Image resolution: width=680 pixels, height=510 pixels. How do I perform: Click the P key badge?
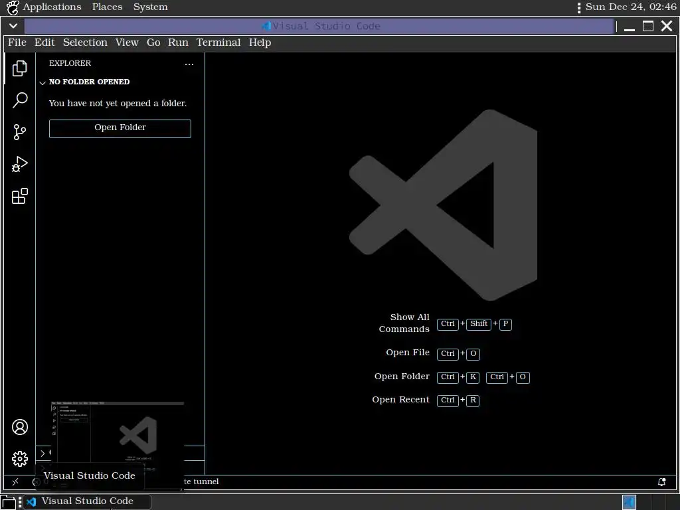(505, 324)
